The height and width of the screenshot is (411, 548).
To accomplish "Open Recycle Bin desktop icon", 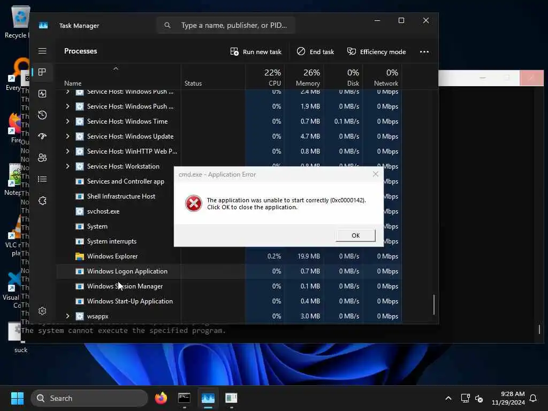I will pyautogui.click(x=20, y=21).
